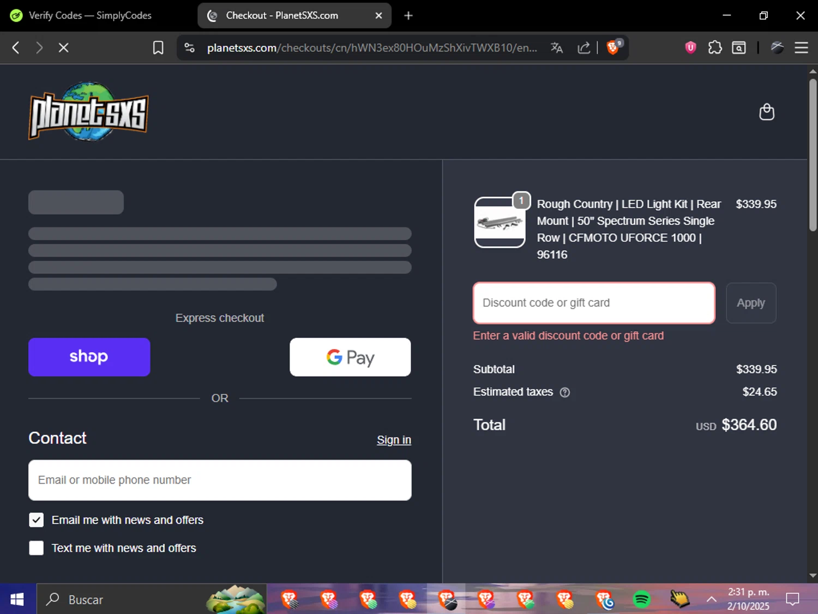818x614 pixels.
Task: Click the hand cursor app in taskbar
Action: (x=680, y=599)
